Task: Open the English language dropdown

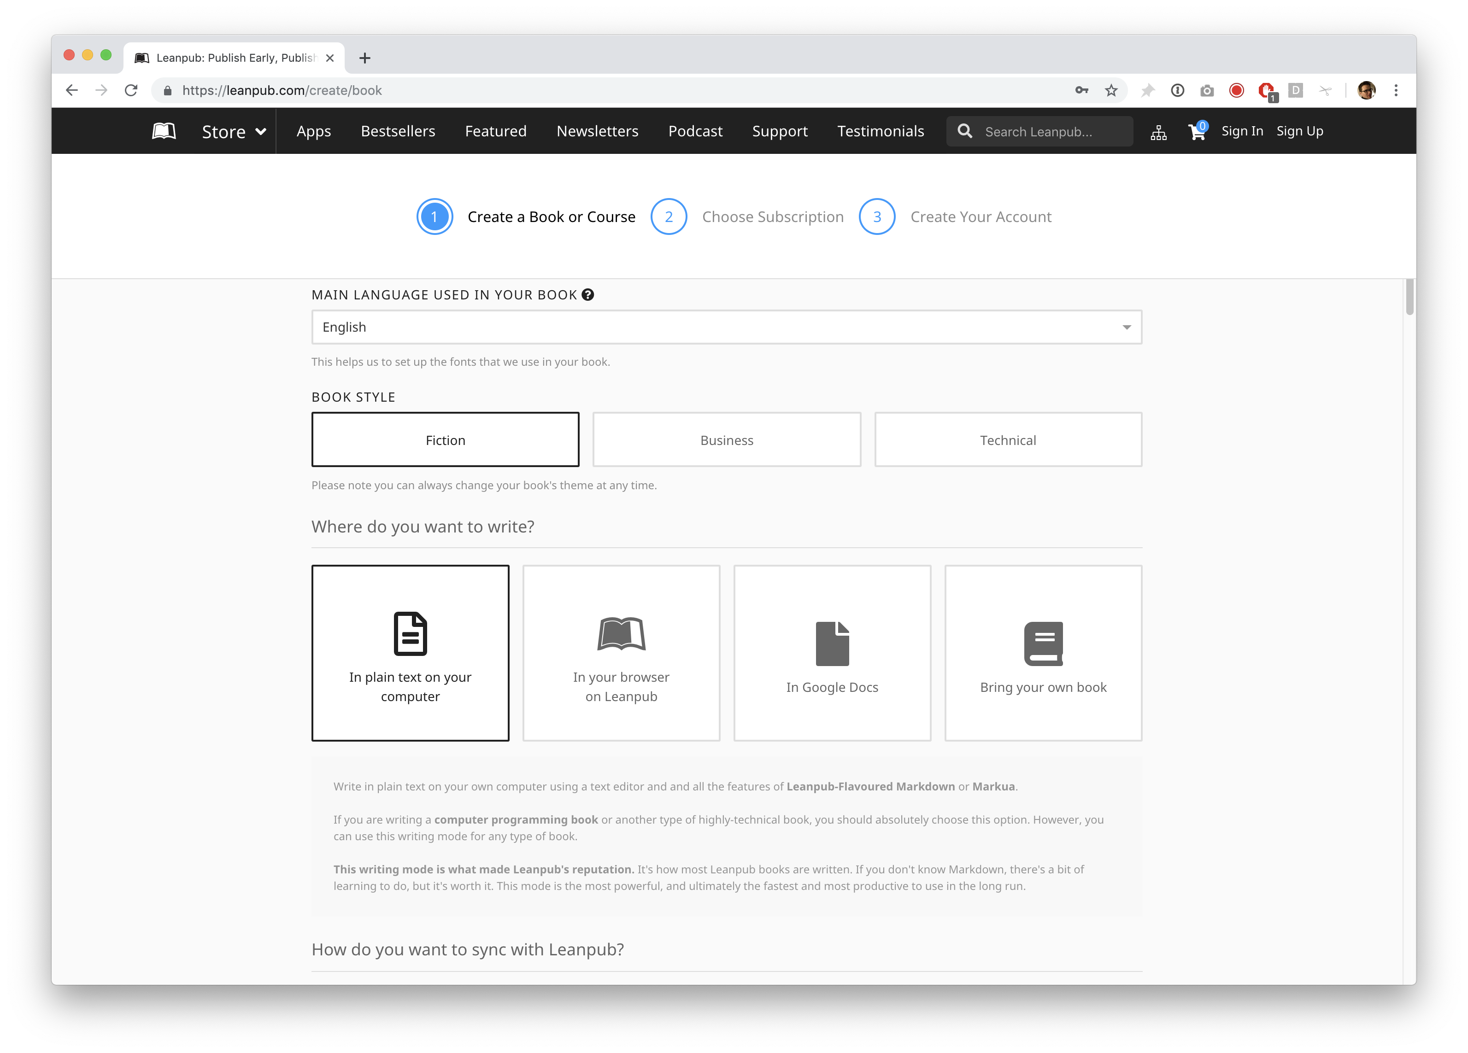Action: [726, 327]
